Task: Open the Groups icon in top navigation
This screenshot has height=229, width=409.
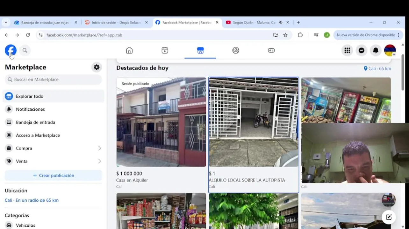Action: tap(236, 50)
